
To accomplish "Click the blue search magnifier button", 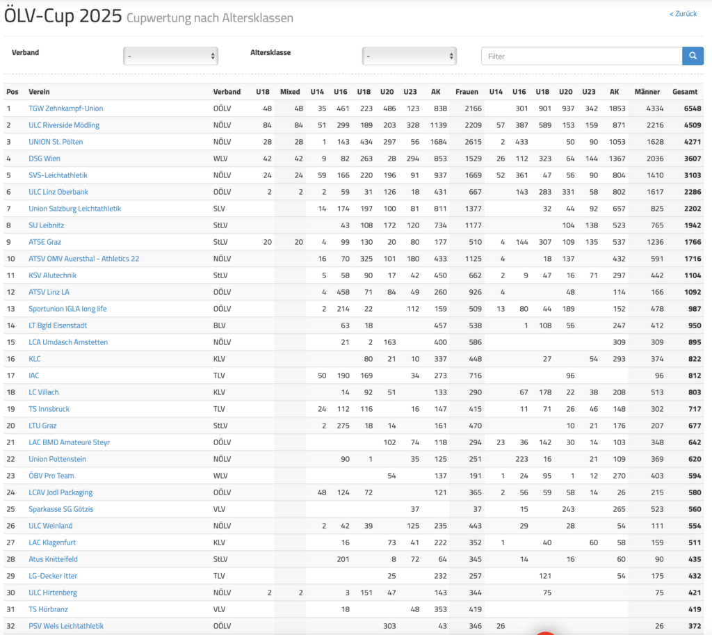I will point(693,56).
